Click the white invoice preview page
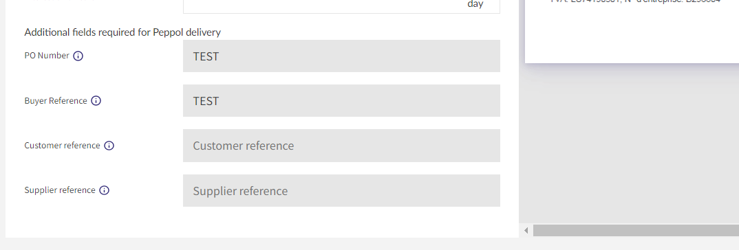Screen dimensions: 739x250 632,32
